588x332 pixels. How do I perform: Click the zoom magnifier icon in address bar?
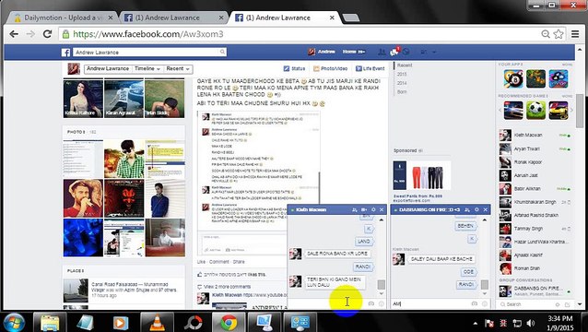tap(546, 34)
